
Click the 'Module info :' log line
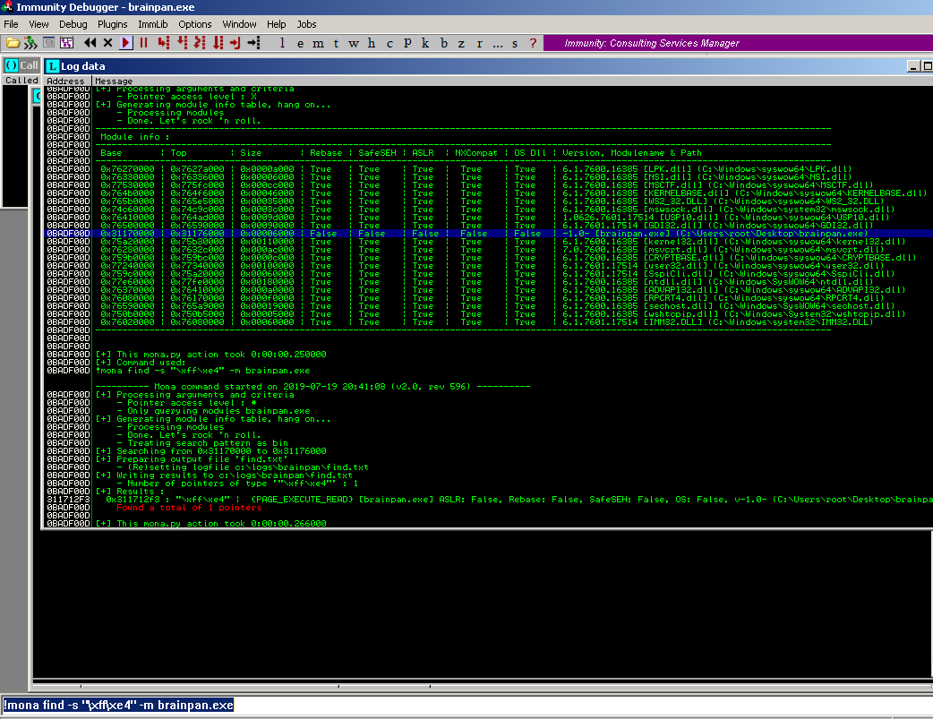click(x=135, y=137)
